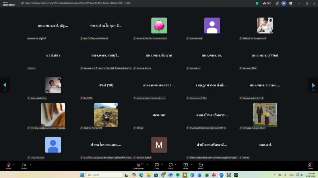The width and height of the screenshot is (318, 178).
Task: Open the LINE app from taskbar
Action: pyautogui.click(x=185, y=175)
